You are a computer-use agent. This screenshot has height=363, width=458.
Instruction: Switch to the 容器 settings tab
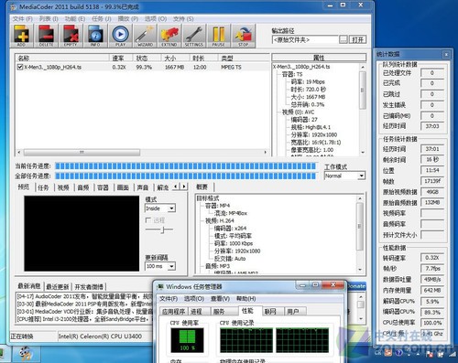click(103, 187)
